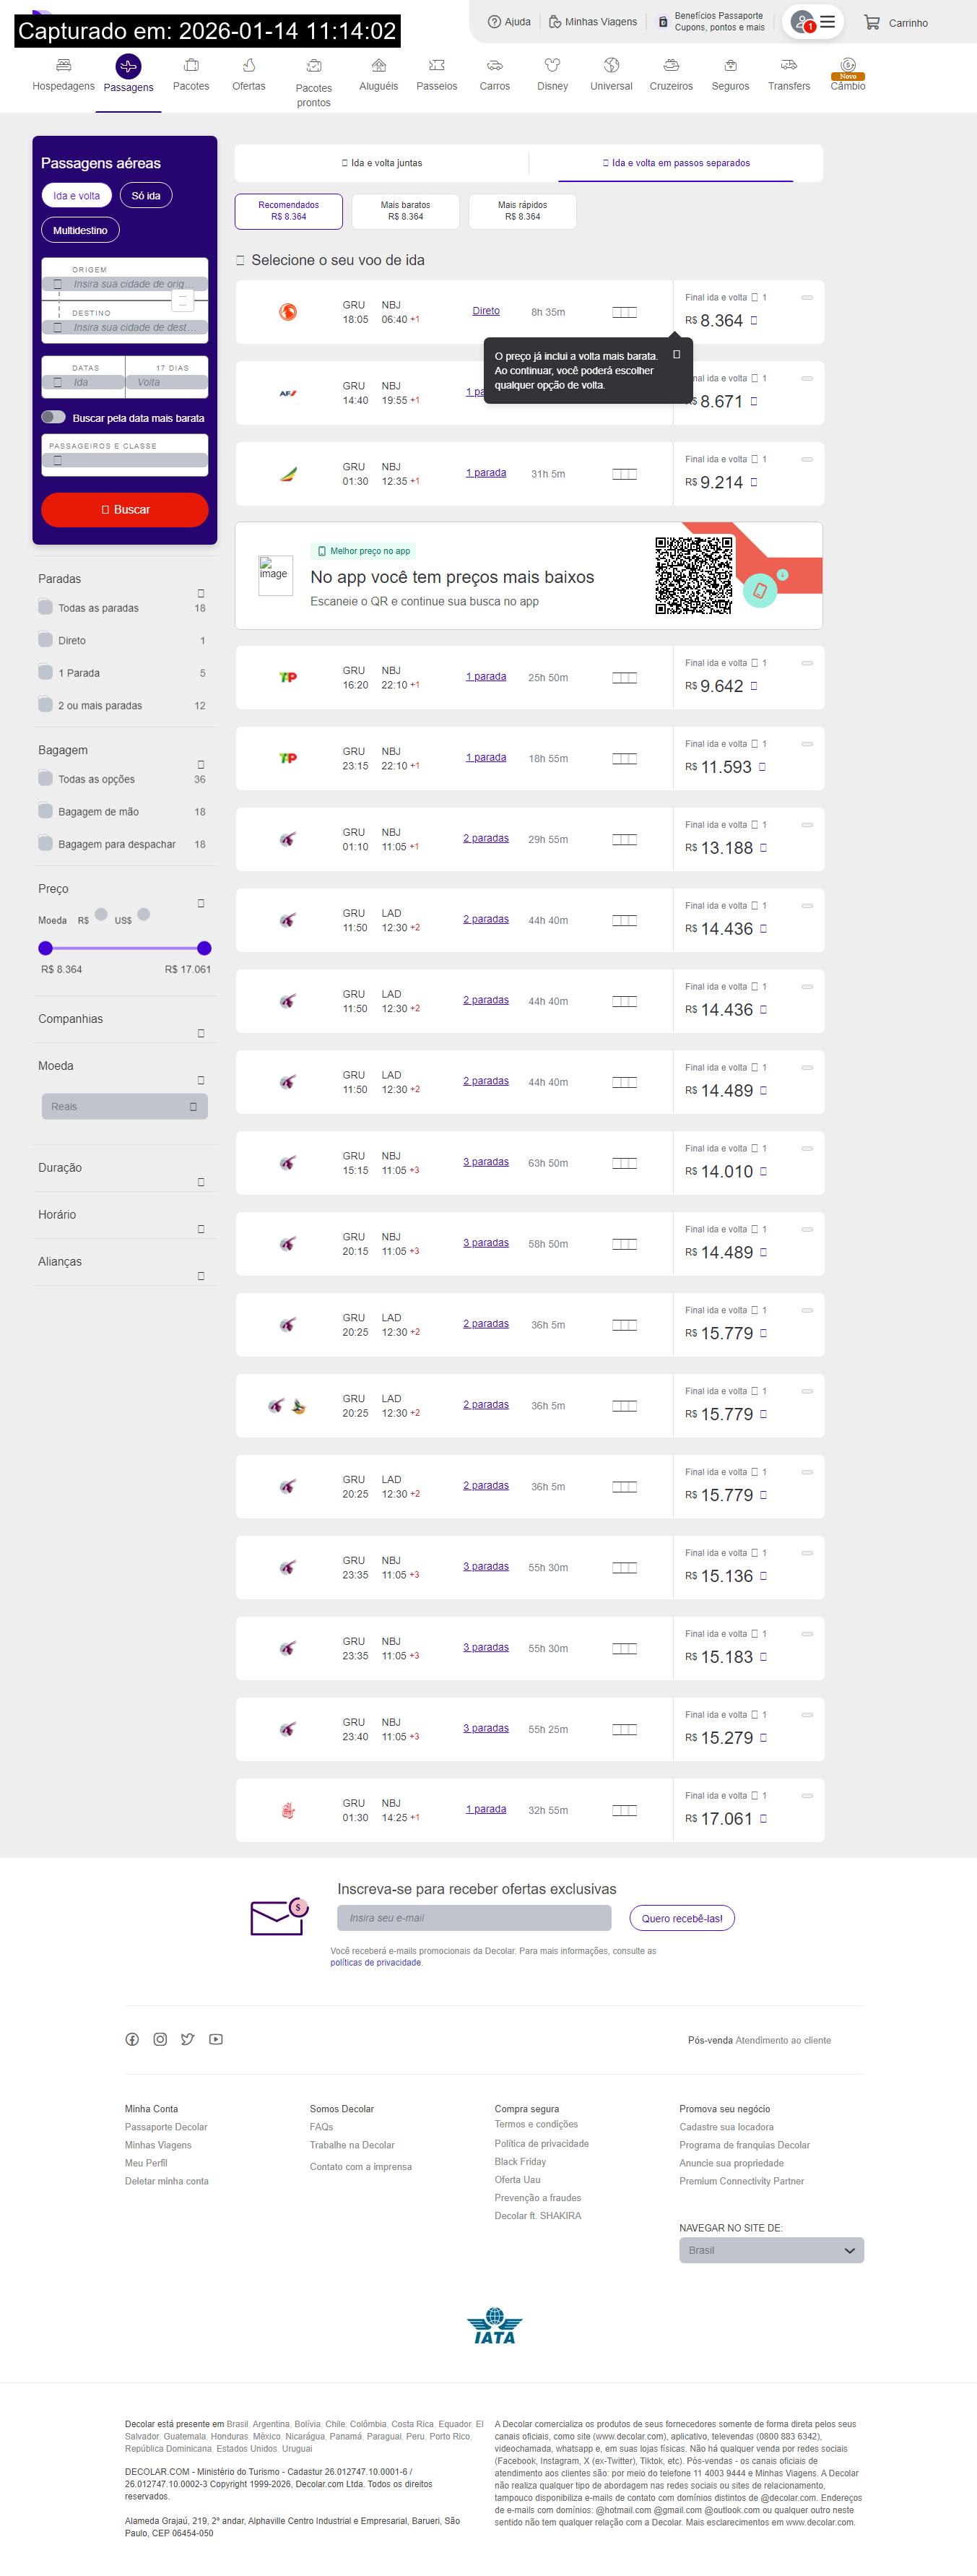Select the 'Mais baratos' sorting tab

pyautogui.click(x=405, y=211)
